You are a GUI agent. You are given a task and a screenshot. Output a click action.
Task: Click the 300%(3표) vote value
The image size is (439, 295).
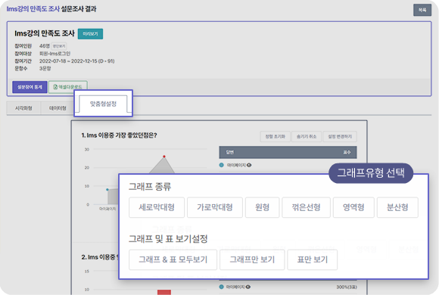347,287
